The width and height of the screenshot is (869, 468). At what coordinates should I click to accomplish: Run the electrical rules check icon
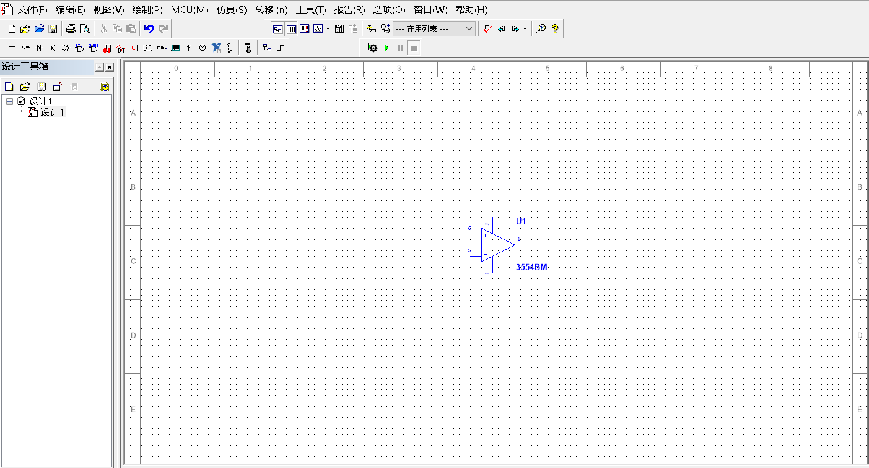click(487, 28)
